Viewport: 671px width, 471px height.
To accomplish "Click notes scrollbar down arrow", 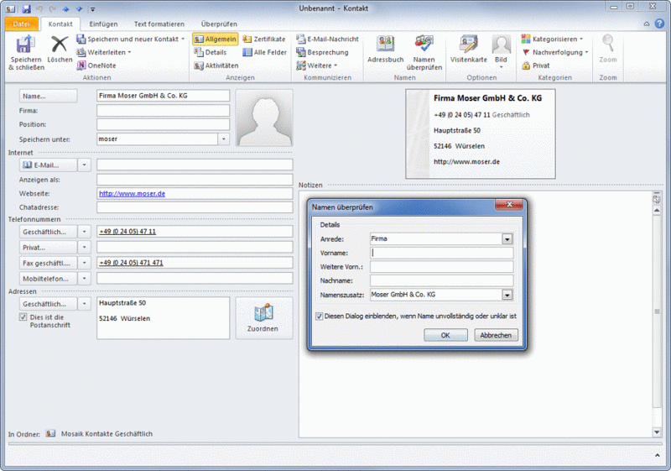I will (x=657, y=432).
